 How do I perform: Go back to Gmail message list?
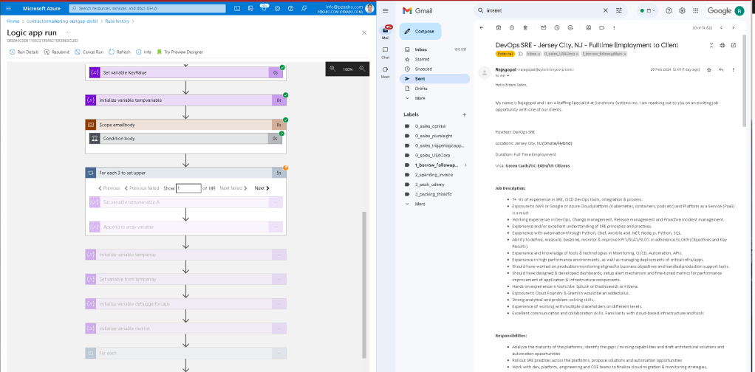click(x=482, y=27)
